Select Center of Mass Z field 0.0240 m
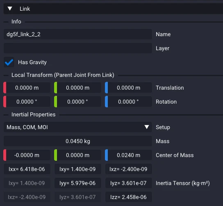This screenshot has height=206, width=223. [128, 155]
